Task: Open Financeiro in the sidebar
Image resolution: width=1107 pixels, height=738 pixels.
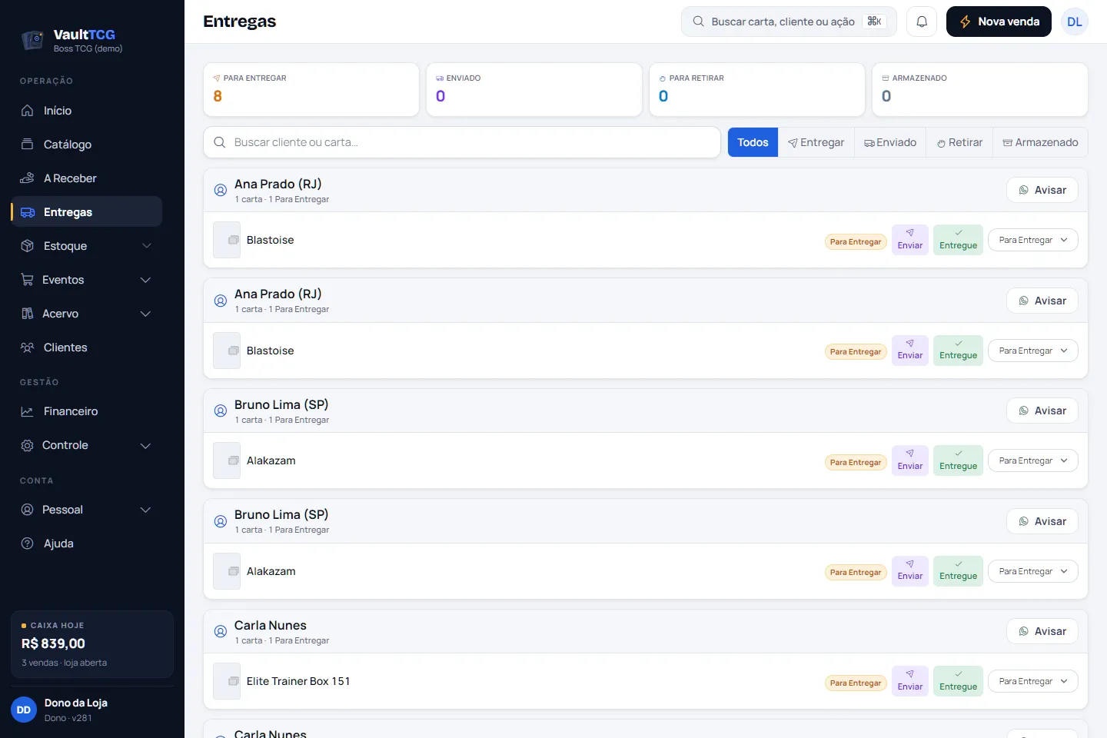Action: click(87, 411)
